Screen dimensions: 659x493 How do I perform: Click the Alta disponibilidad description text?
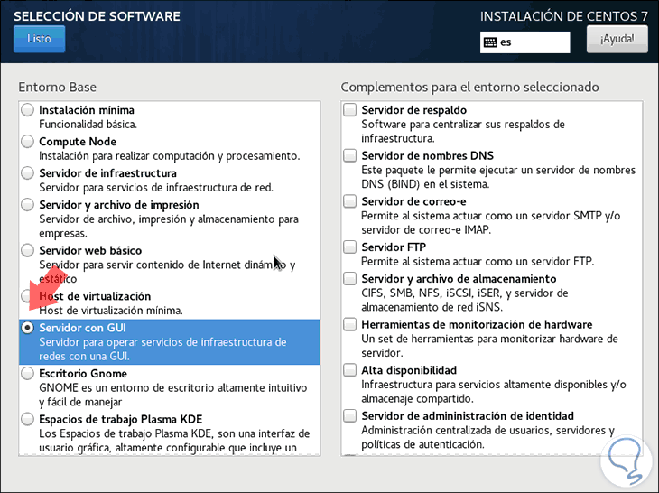click(x=494, y=391)
